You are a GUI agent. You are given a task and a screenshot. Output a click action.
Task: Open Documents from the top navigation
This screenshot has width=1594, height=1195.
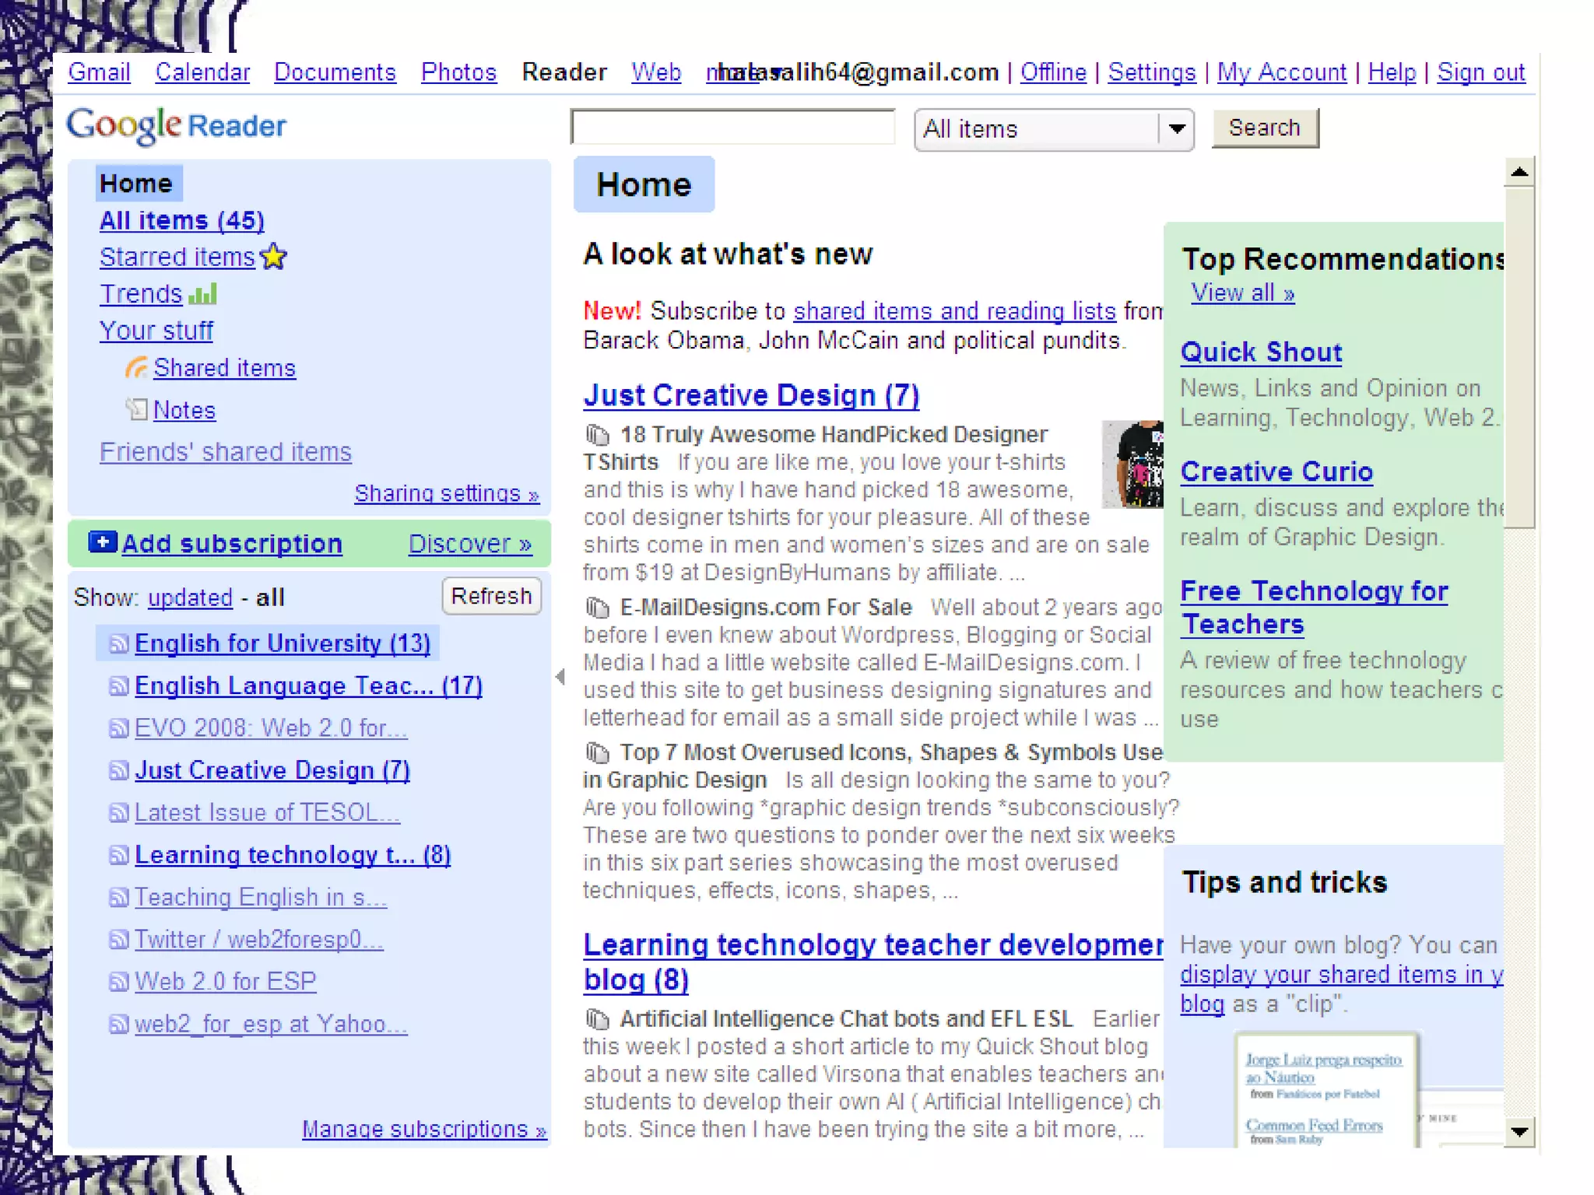pos(335,72)
